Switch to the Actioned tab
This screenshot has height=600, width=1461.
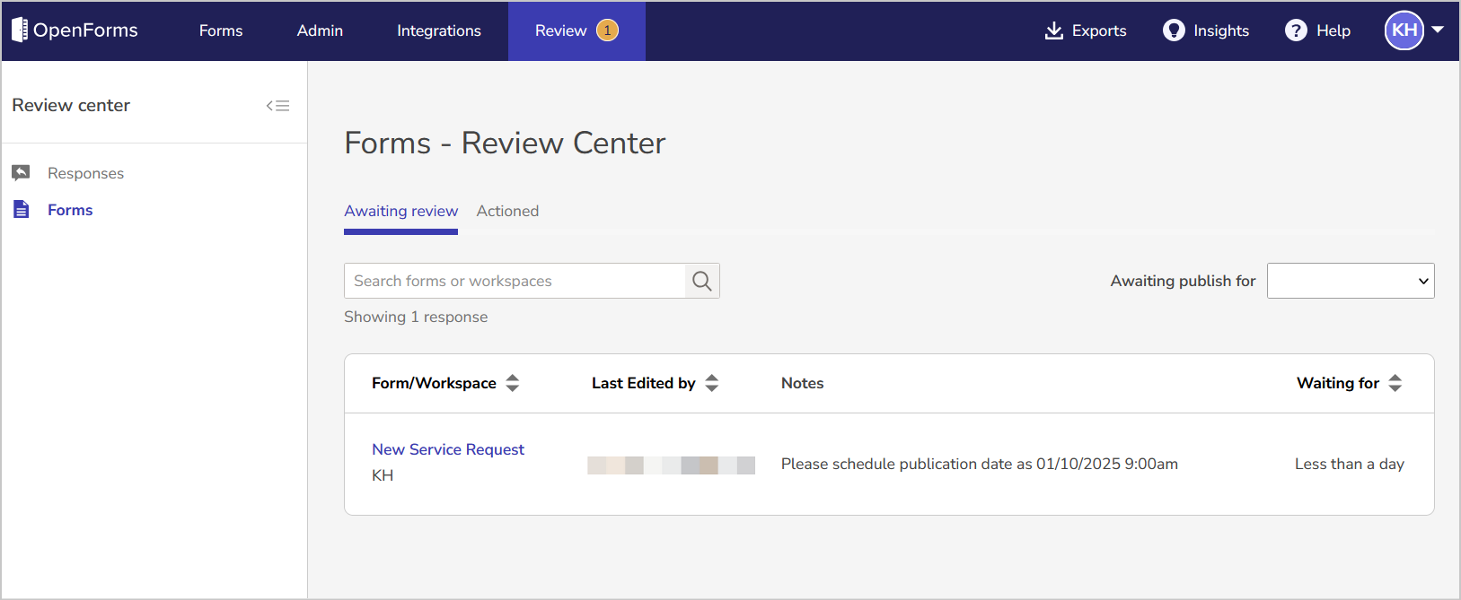tap(507, 212)
